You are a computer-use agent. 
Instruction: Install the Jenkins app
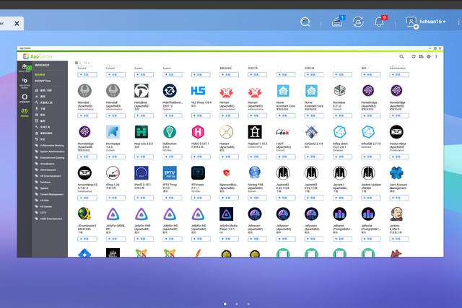(399, 239)
